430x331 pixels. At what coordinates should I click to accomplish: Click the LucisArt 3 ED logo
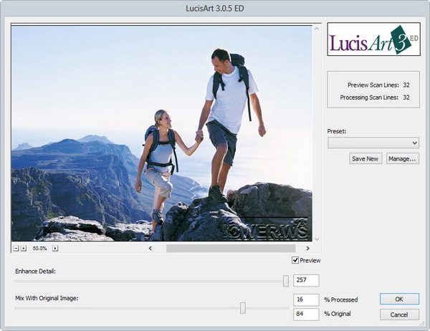pos(373,40)
